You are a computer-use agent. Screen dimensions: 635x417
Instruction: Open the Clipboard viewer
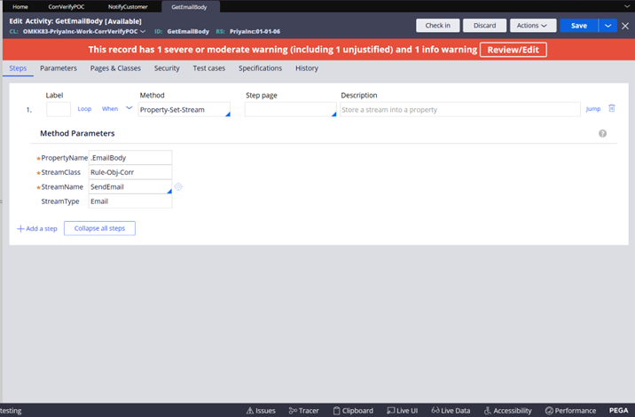click(x=353, y=411)
